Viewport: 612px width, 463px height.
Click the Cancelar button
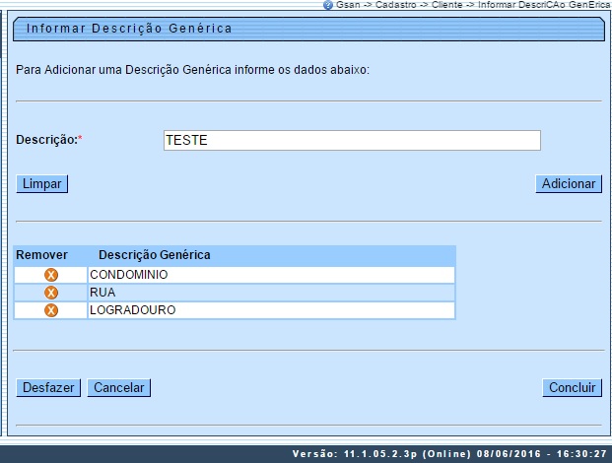[118, 388]
